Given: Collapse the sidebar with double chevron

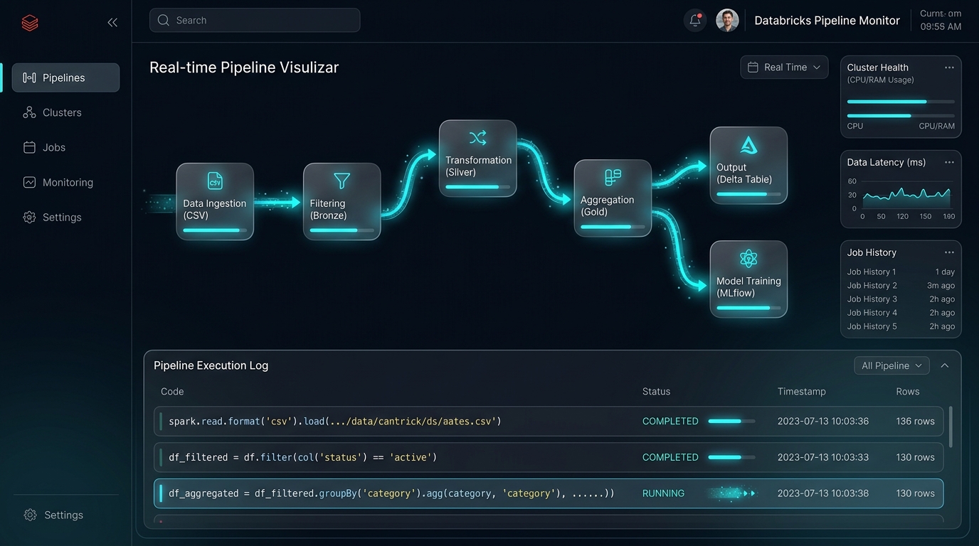Looking at the screenshot, I should 112,23.
